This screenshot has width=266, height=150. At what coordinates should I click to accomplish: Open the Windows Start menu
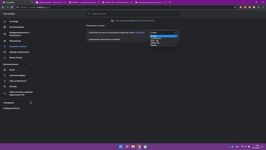point(121,147)
